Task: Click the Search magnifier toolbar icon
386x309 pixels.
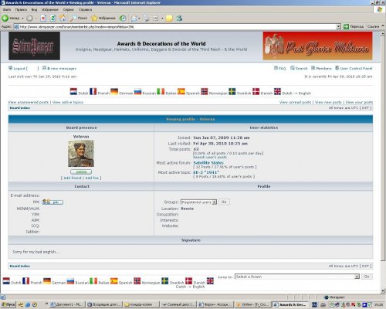Action: coord(73,18)
